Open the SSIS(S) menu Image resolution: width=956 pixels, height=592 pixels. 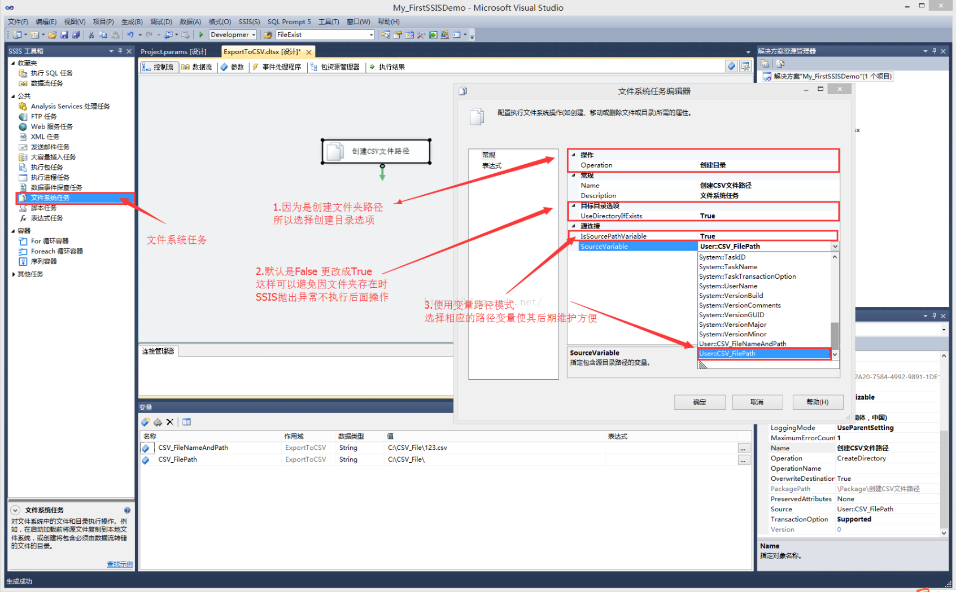pyautogui.click(x=249, y=22)
